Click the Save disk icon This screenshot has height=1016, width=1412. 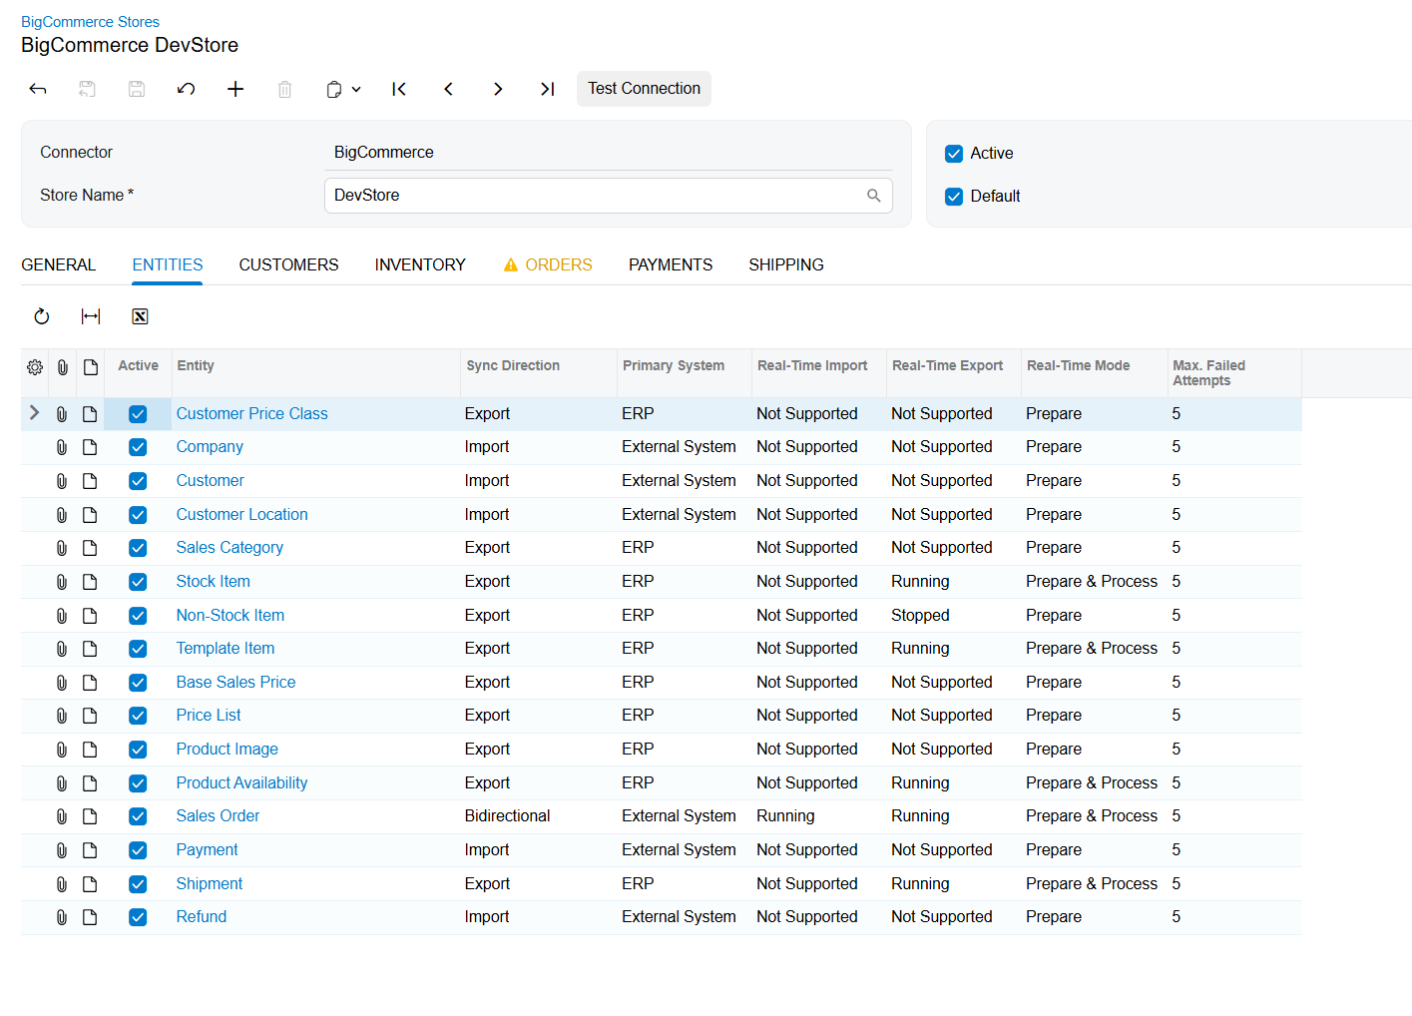[137, 89]
